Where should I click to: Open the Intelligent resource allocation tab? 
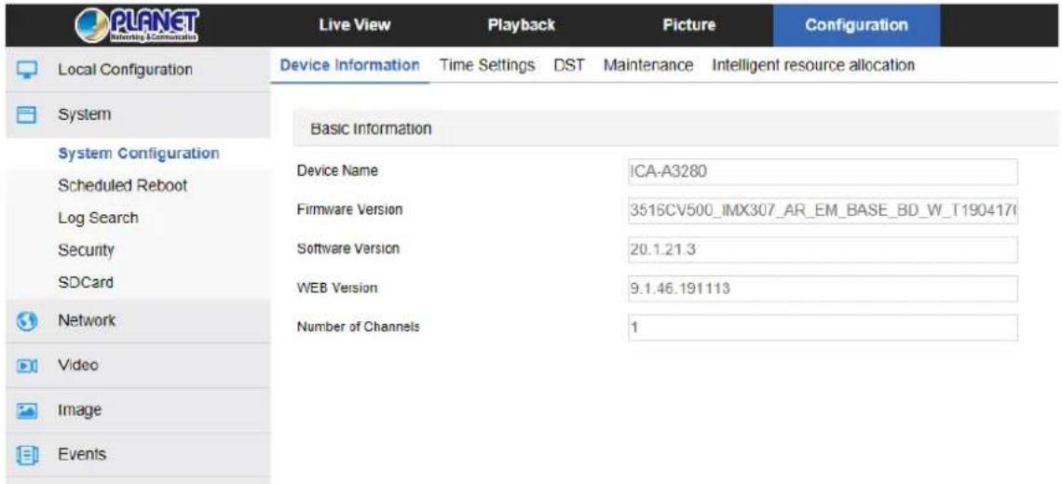813,66
